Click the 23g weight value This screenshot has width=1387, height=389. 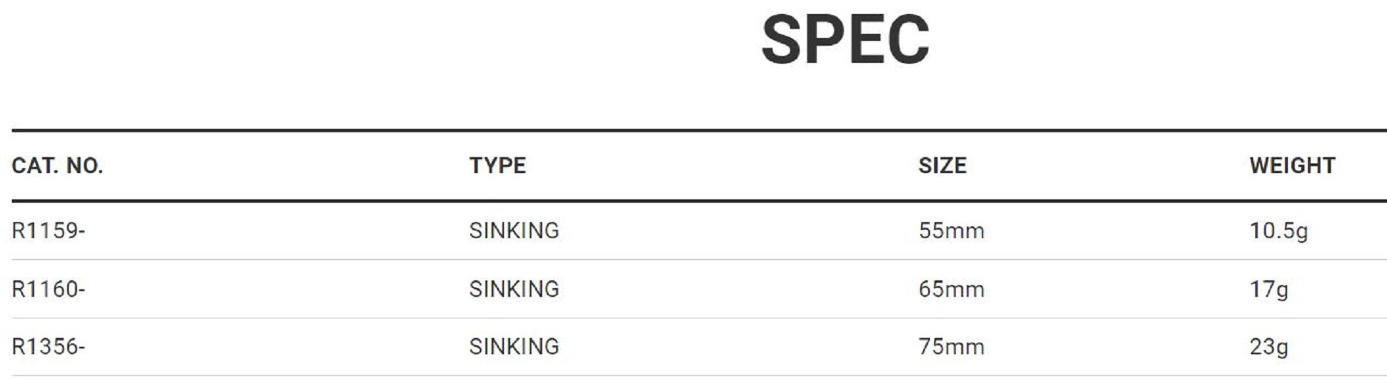point(1268,346)
